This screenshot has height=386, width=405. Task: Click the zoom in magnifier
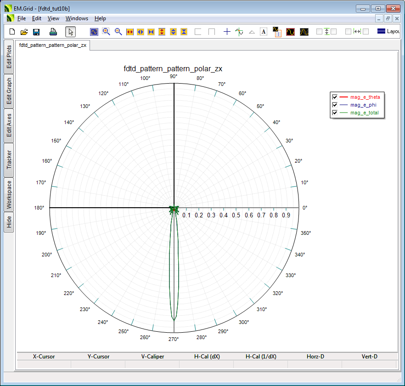click(x=106, y=32)
